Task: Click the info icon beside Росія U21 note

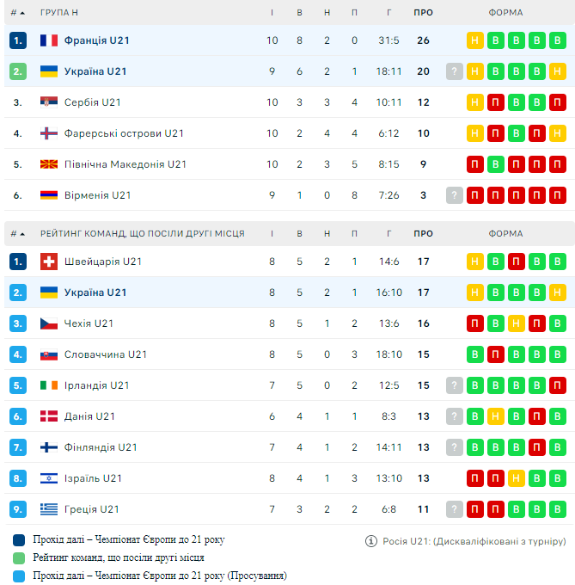Action: click(371, 541)
